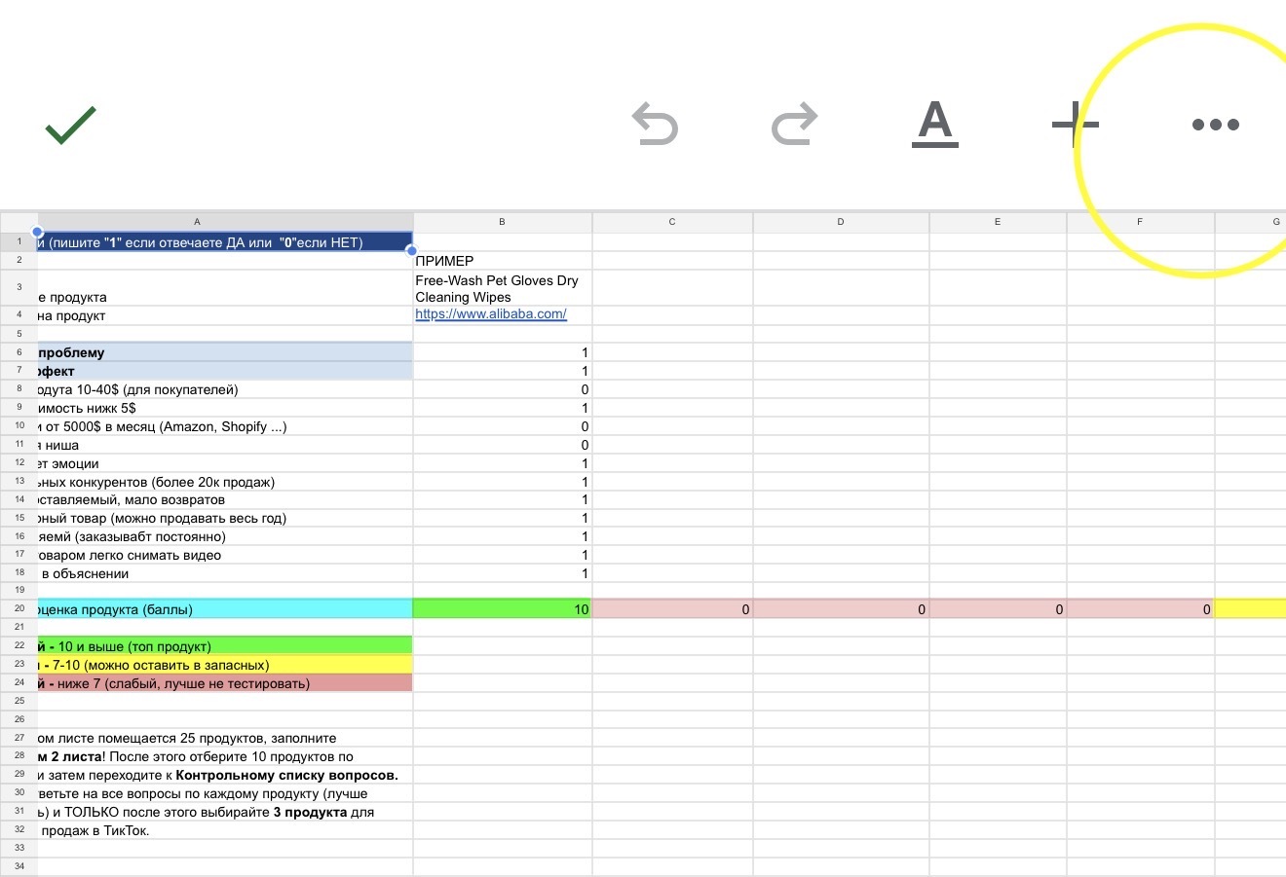This screenshot has height=877, width=1286.
Task: Select column A header
Action: click(197, 222)
